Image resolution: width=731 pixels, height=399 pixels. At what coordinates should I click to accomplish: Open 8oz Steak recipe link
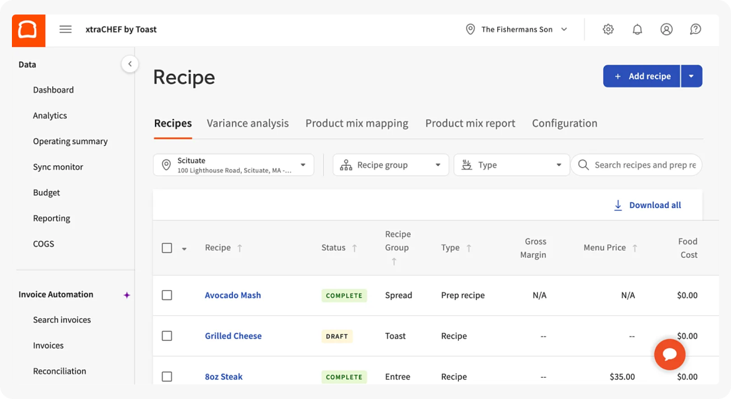pyautogui.click(x=223, y=377)
